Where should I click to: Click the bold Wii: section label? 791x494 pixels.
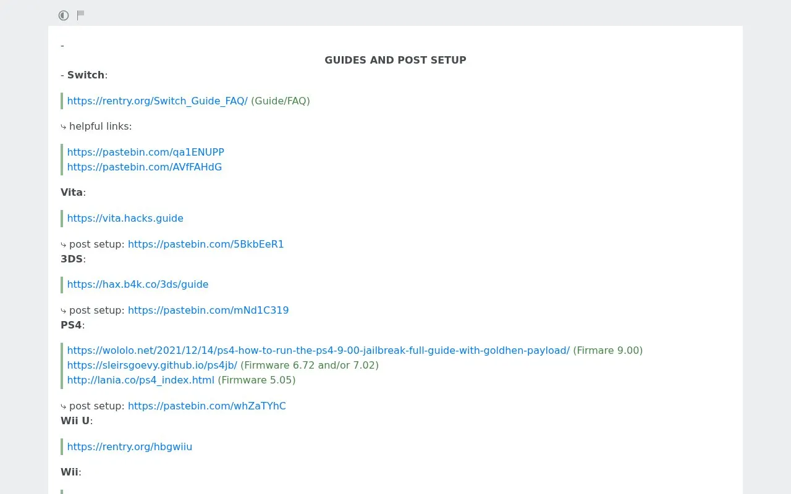(x=70, y=472)
